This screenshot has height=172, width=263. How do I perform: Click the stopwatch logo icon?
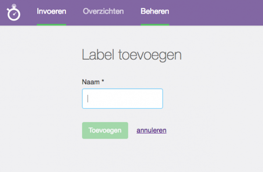[14, 13]
